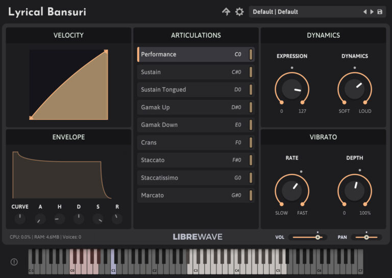Click the top-right velocity curve handle
Screen dimensions: 392x278
pos(106,52)
